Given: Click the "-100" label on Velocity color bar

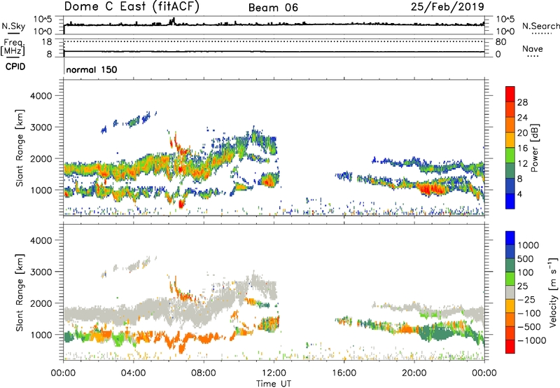Looking at the screenshot, I should pyautogui.click(x=528, y=313).
